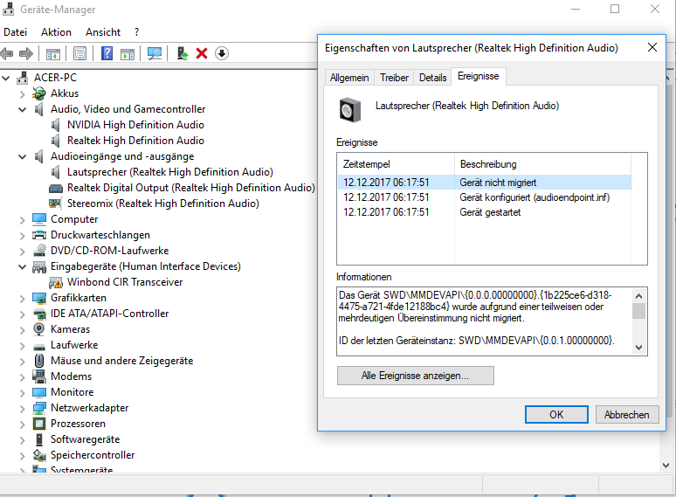Viewport: 676px width, 497px height.
Task: Click the Grafikkarten display adapter icon
Action: click(x=39, y=298)
